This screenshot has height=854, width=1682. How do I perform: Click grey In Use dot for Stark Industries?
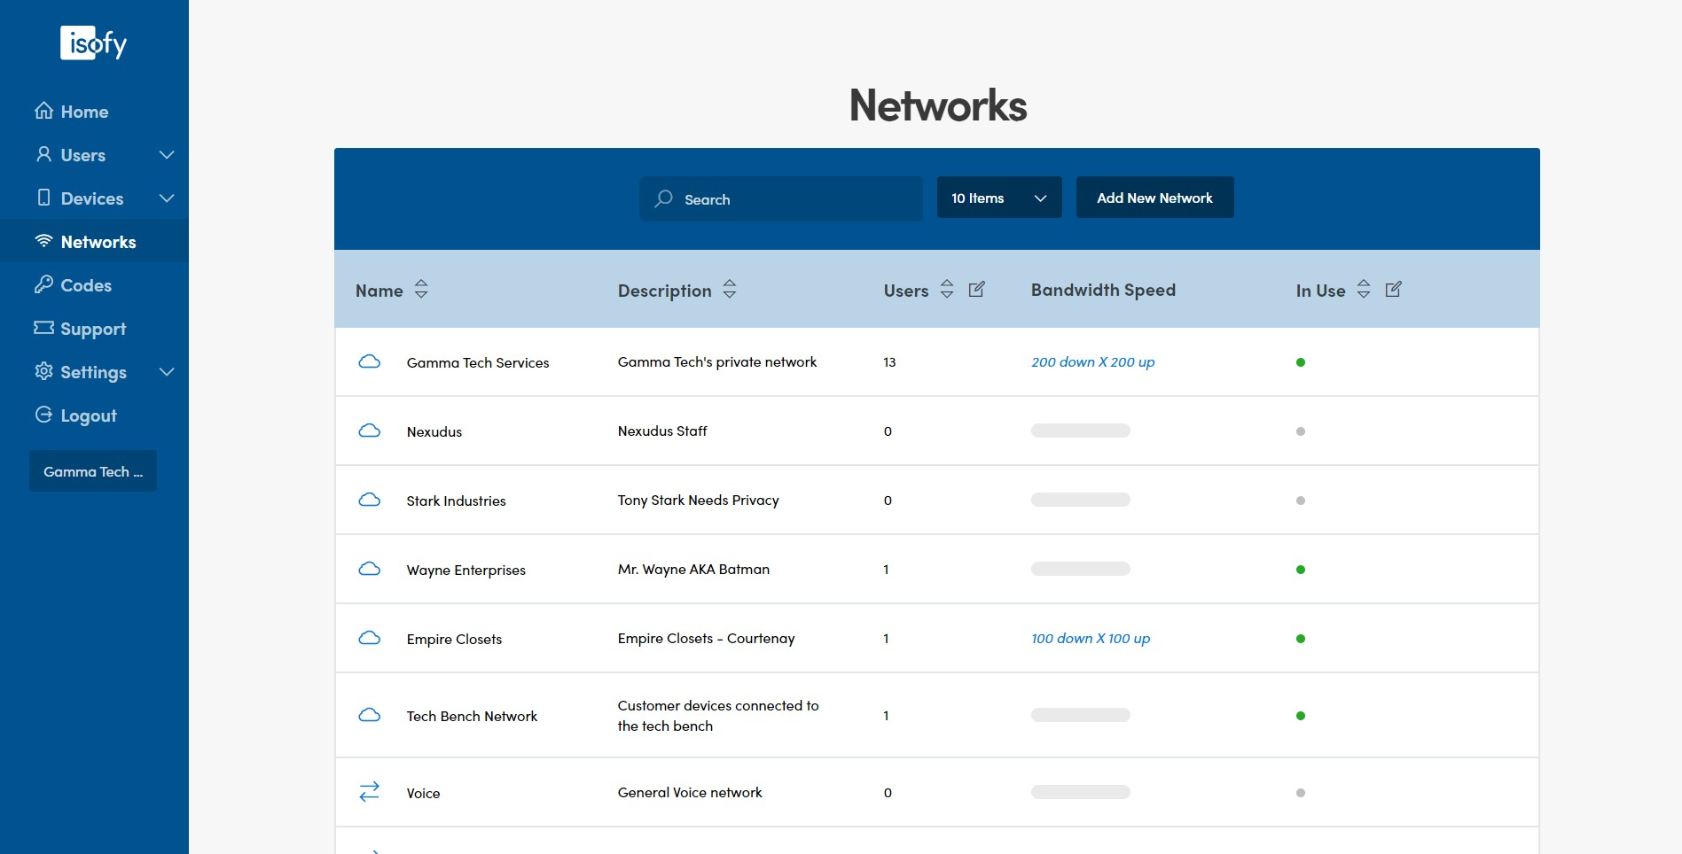click(1301, 501)
